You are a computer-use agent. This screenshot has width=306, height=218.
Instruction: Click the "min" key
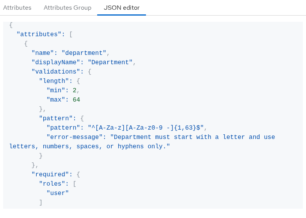click(56, 90)
